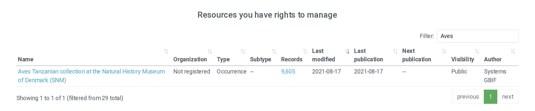Click sort arrows icon for Last publication
This screenshot has height=111, width=535.
click(395, 51)
